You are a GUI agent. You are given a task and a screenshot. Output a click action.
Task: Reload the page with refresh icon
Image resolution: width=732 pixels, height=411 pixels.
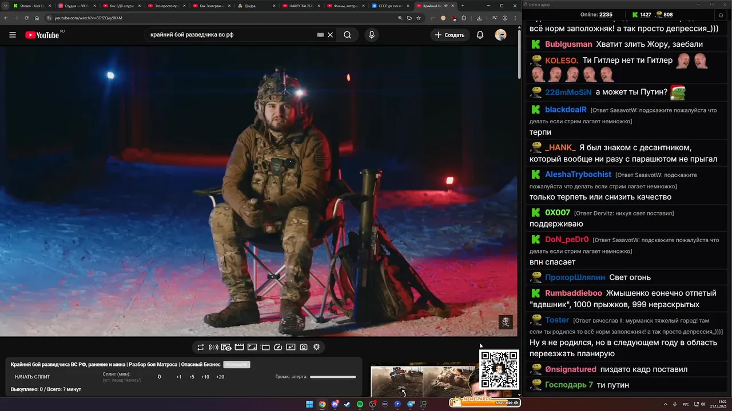26,18
